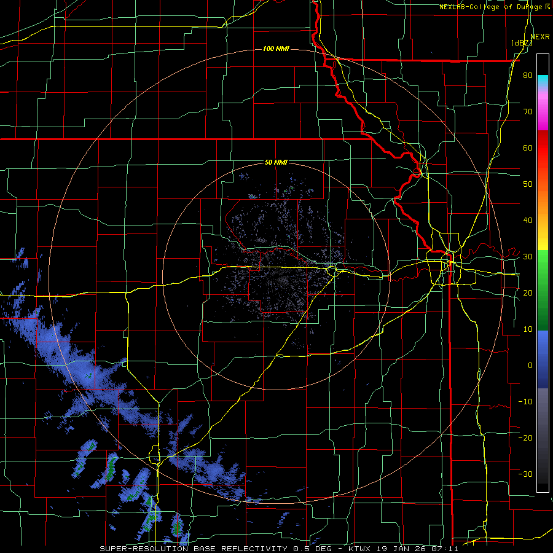The height and width of the screenshot is (553, 553).
Task: Click the '50 NMI' range ring label
Action: tap(276, 163)
